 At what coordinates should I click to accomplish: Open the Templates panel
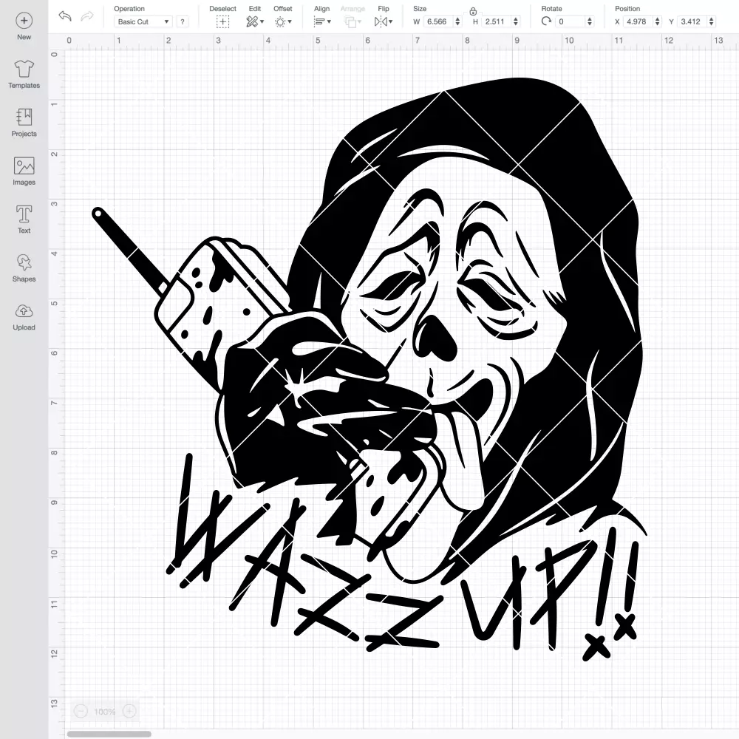click(x=24, y=75)
